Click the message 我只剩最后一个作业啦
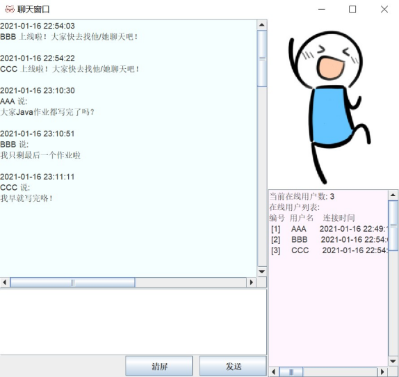This screenshot has width=399, height=377. click(x=40, y=155)
